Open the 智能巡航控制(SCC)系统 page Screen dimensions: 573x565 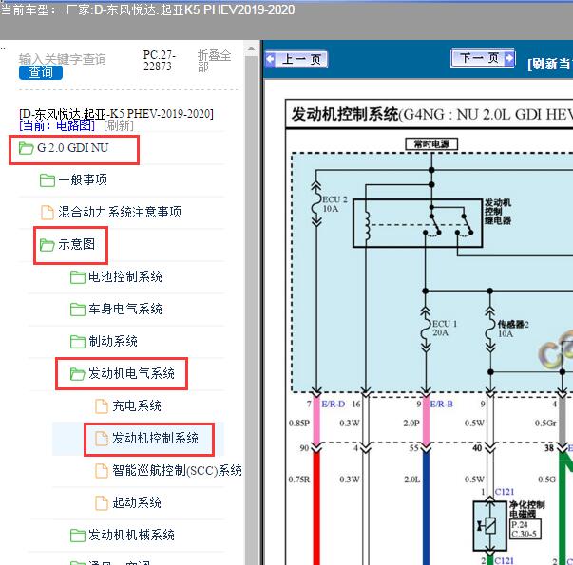click(177, 470)
